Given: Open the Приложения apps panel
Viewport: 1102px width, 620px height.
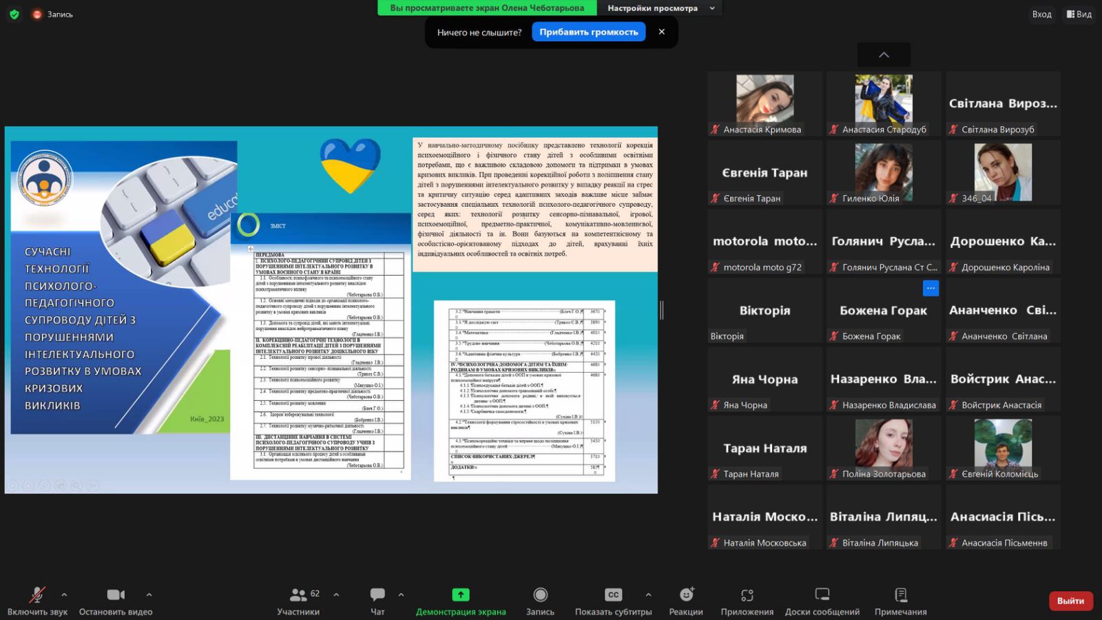Looking at the screenshot, I should pyautogui.click(x=747, y=601).
